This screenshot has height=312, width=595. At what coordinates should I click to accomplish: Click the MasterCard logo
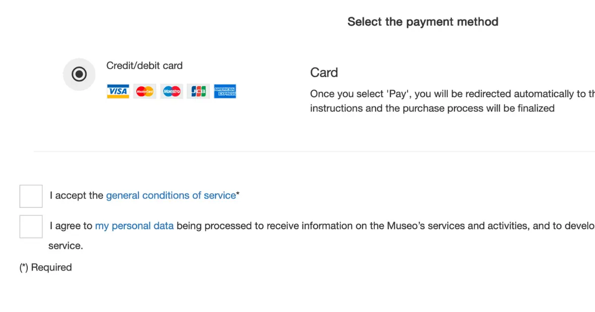coord(145,92)
